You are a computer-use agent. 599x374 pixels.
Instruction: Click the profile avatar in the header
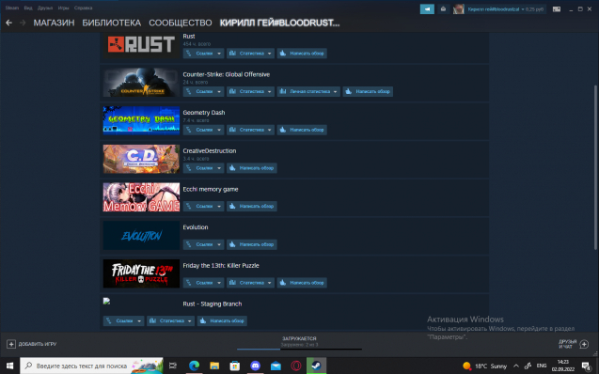point(459,9)
